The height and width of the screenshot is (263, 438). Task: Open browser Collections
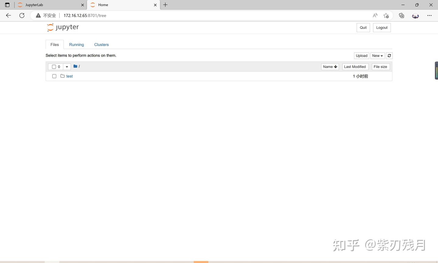[x=401, y=15]
